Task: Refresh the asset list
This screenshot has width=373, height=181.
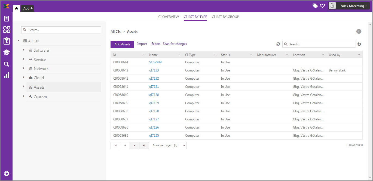Action: pyautogui.click(x=278, y=44)
